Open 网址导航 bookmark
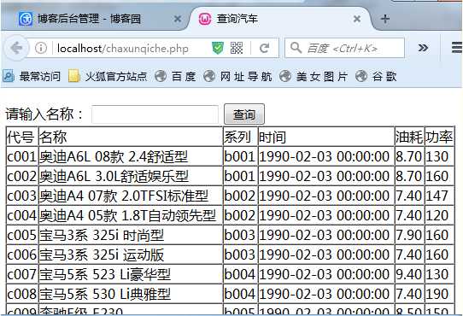 [x=237, y=77]
